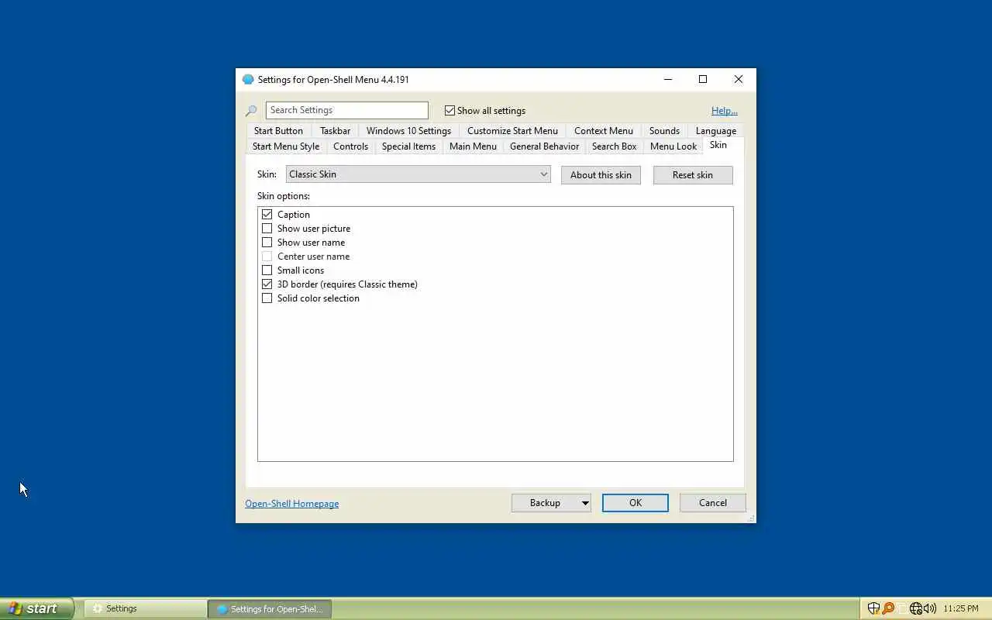Viewport: 992px width, 620px height.
Task: Open the Taskbar tab
Action: click(x=336, y=130)
